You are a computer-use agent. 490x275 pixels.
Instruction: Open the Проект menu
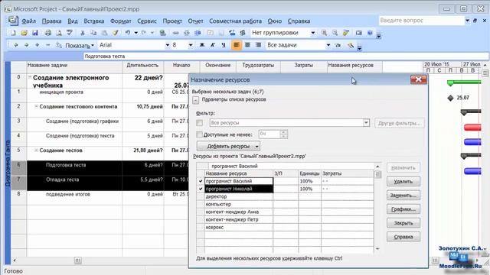click(172, 21)
